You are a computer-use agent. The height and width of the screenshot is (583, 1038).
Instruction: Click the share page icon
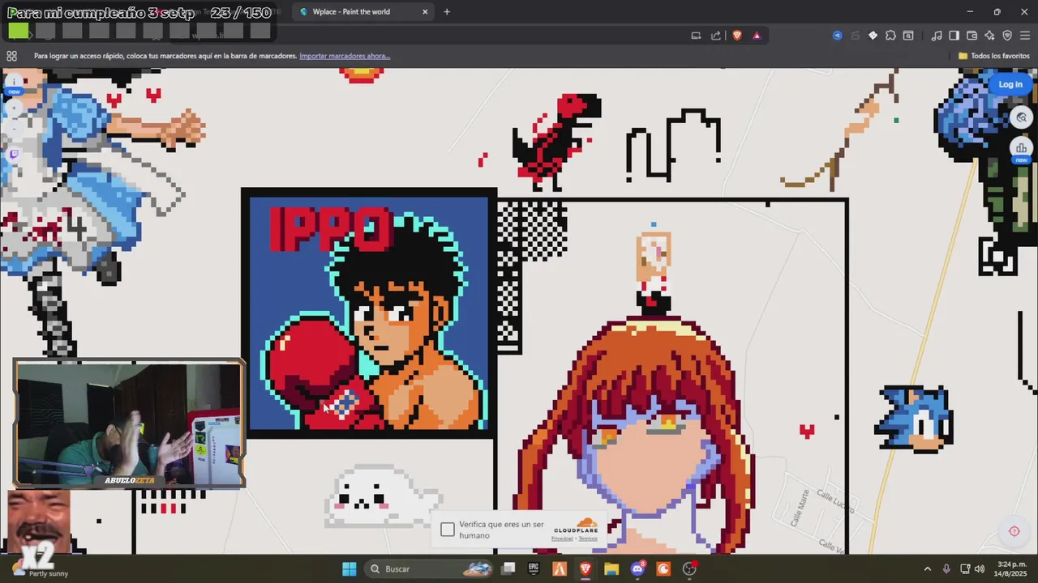click(x=716, y=36)
